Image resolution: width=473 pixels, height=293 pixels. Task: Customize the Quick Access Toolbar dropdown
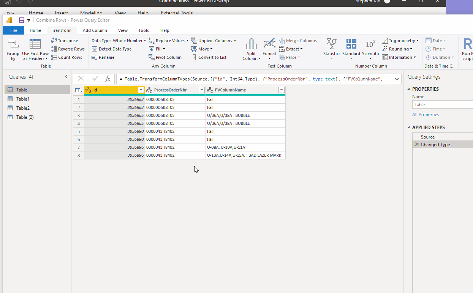(x=28, y=20)
